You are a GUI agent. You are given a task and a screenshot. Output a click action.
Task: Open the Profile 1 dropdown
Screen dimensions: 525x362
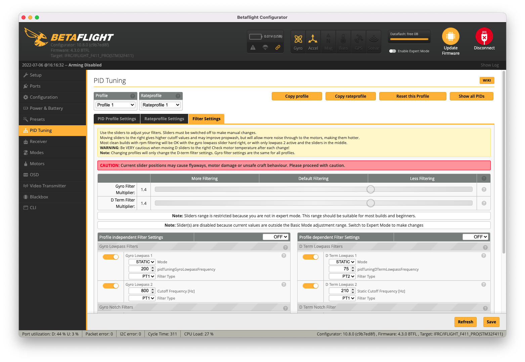point(116,105)
